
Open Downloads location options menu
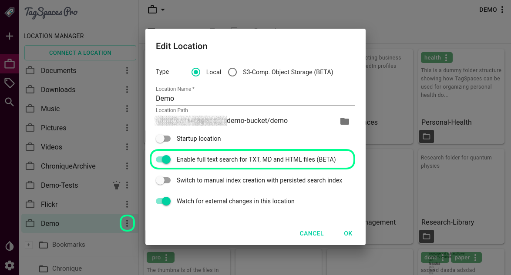click(x=127, y=89)
